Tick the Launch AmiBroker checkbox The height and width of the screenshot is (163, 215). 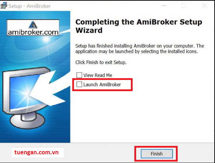(79, 84)
